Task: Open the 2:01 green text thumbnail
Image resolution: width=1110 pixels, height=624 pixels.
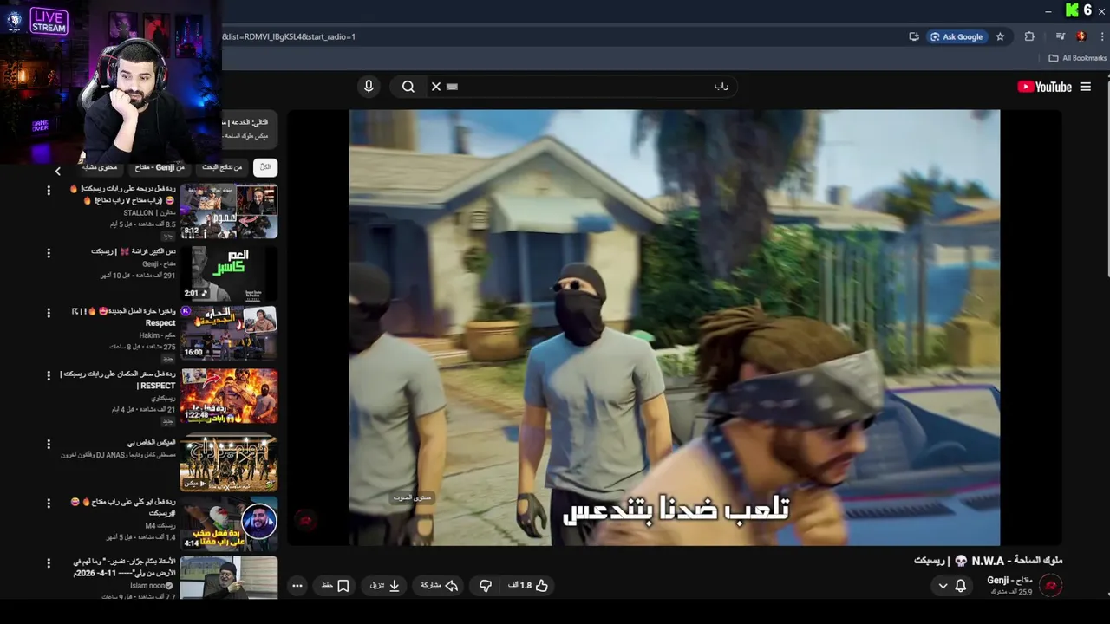Action: coord(229,273)
